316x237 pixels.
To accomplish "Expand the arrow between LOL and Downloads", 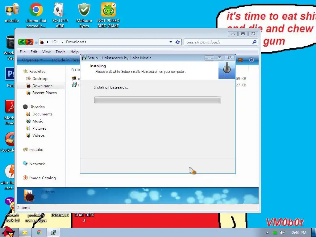I will click(62, 42).
